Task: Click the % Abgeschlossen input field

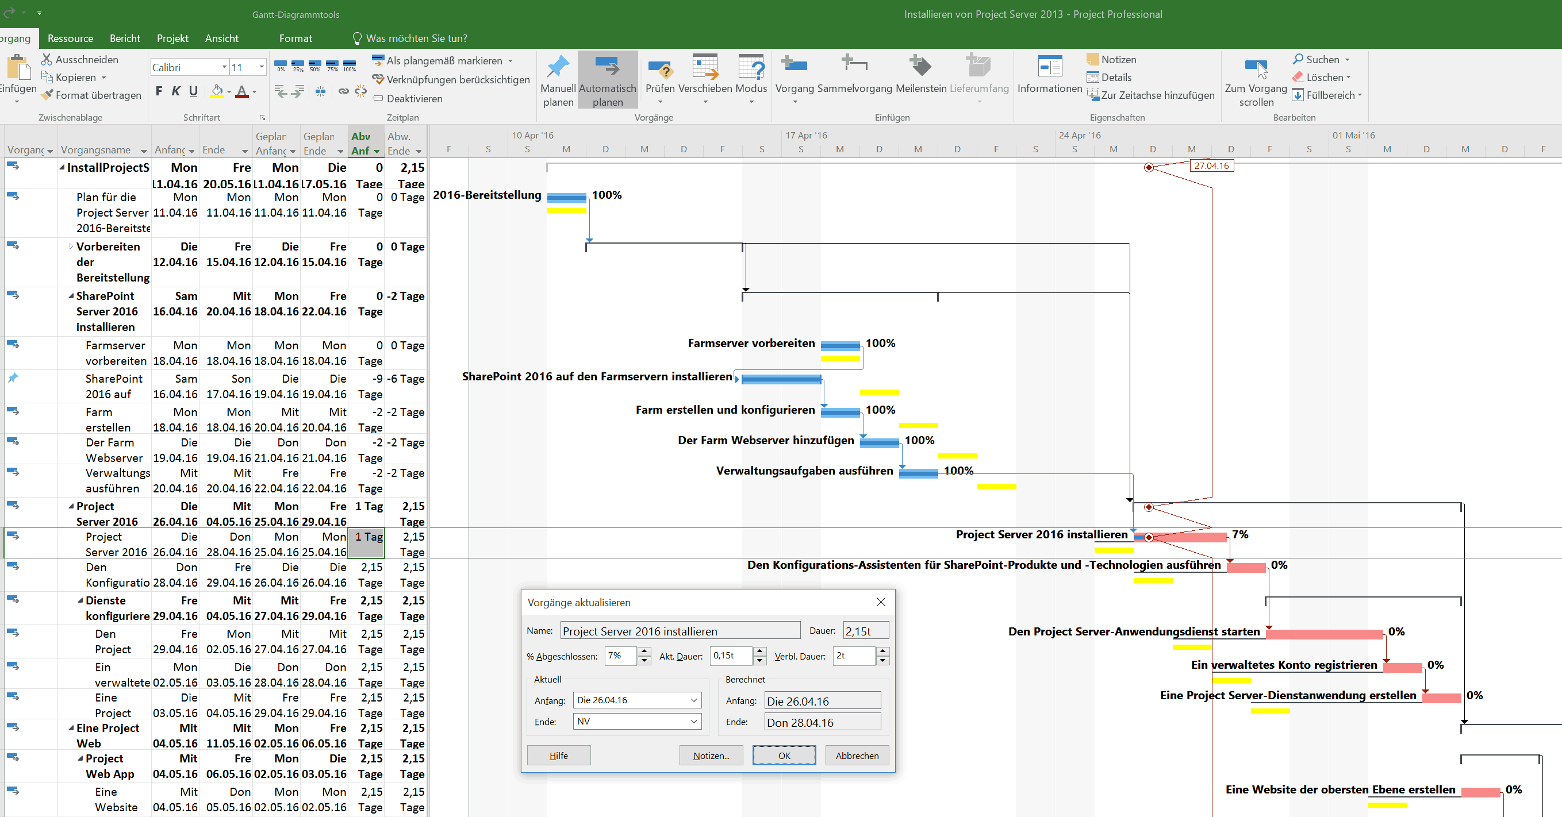Action: pos(620,656)
